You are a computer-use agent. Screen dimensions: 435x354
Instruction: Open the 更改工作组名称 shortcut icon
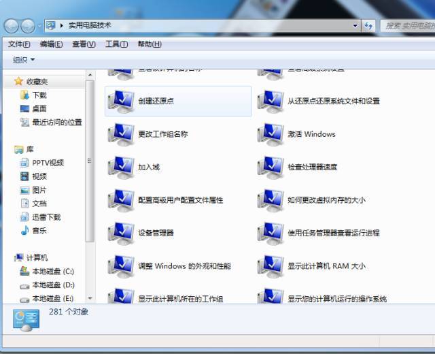(x=121, y=134)
